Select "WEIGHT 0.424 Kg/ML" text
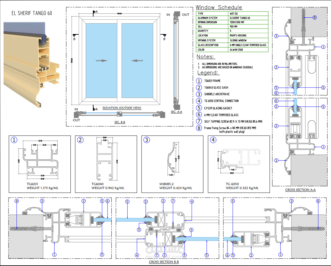The width and height of the screenshot is (331, 266). (x=176, y=188)
